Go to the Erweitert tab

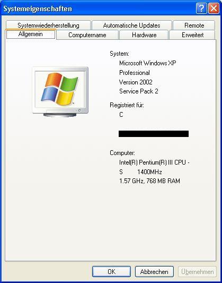pos(192,35)
